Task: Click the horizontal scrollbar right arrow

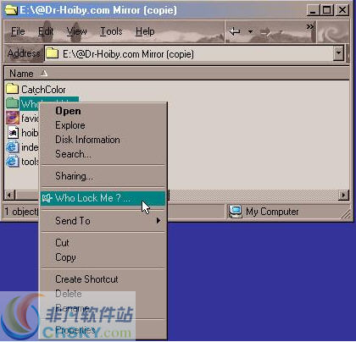Action: 343,195
